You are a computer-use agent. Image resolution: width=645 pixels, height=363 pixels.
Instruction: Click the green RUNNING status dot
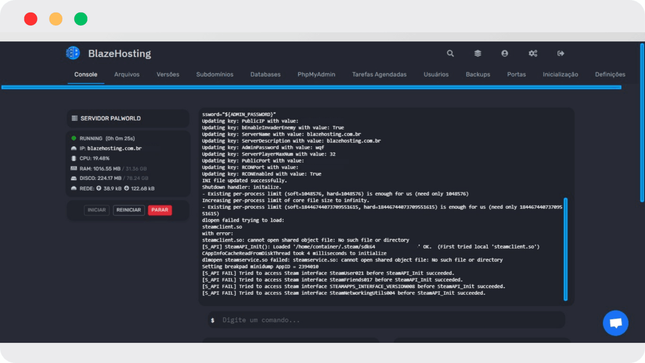point(74,138)
